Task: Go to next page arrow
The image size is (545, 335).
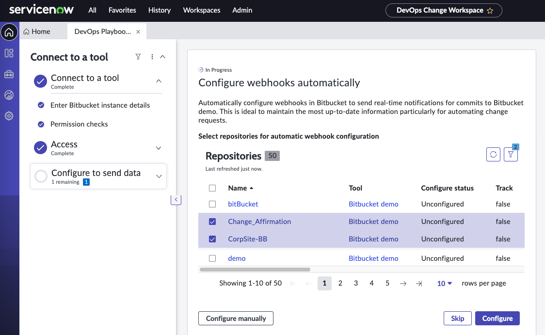Action: (403, 284)
